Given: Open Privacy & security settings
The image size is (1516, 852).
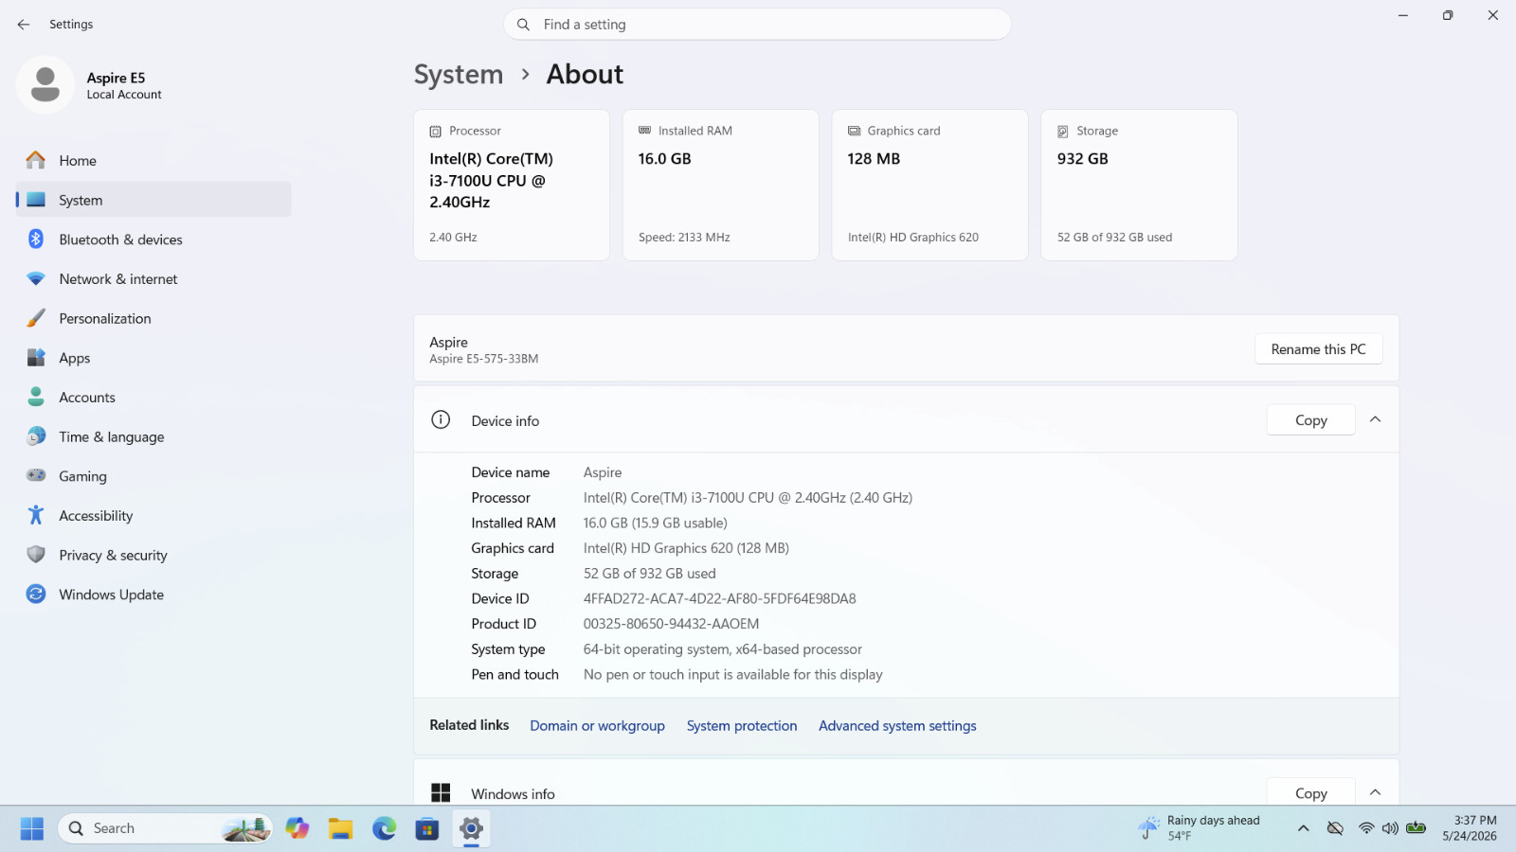Looking at the screenshot, I should pyautogui.click(x=153, y=556).
